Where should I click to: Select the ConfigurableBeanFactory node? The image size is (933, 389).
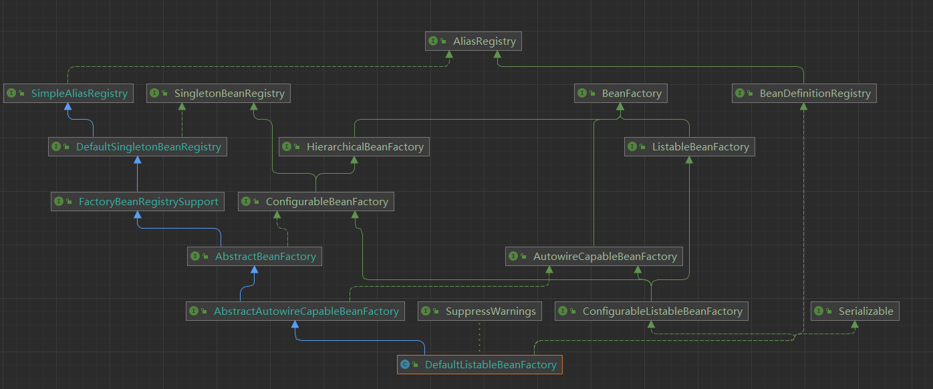coord(316,201)
